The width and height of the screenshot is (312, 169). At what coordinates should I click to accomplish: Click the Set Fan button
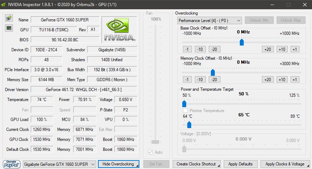(x=156, y=164)
